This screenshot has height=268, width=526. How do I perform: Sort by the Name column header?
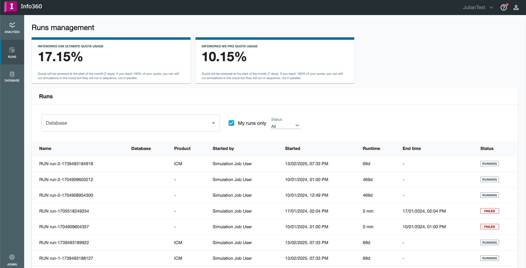pyautogui.click(x=45, y=148)
